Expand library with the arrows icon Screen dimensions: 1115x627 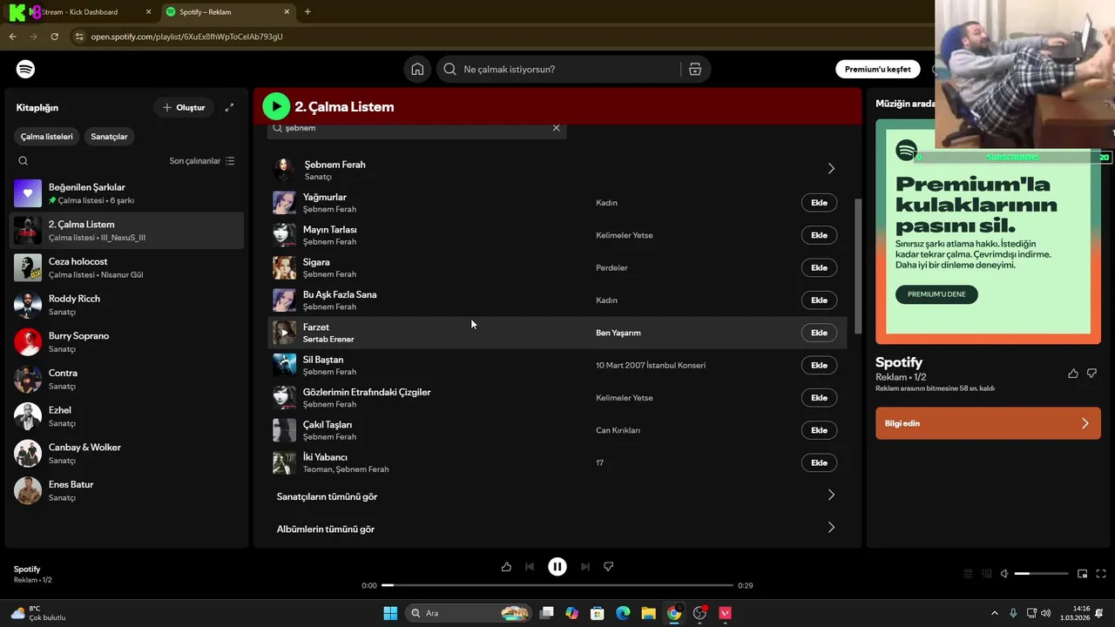229,108
